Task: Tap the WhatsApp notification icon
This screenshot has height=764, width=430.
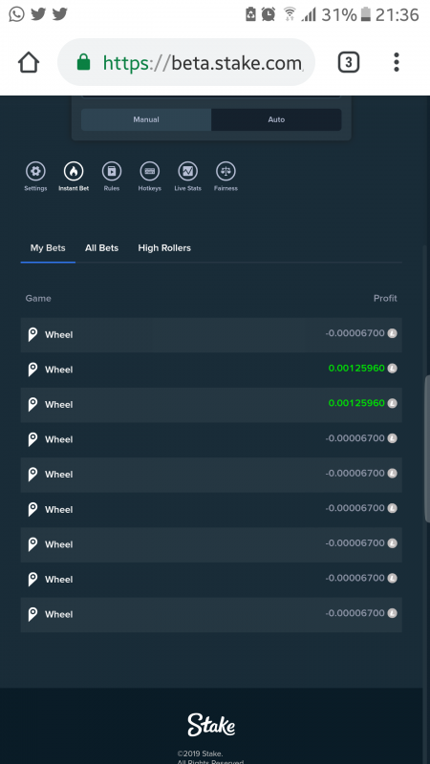Action: pyautogui.click(x=16, y=14)
